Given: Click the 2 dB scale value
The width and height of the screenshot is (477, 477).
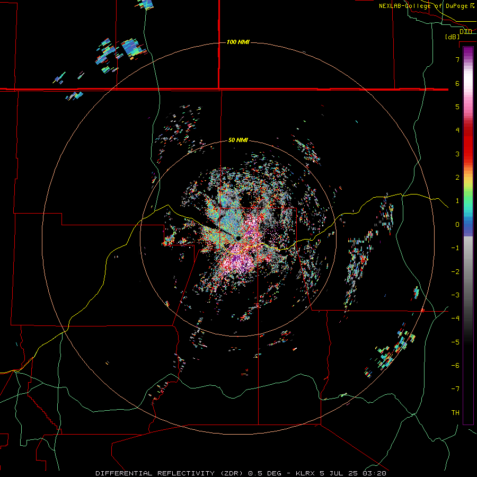Looking at the screenshot, I should pyautogui.click(x=457, y=178).
